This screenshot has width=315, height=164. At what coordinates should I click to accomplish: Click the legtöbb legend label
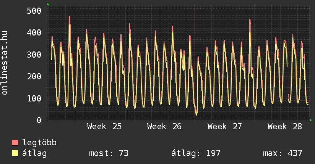coord(39,143)
